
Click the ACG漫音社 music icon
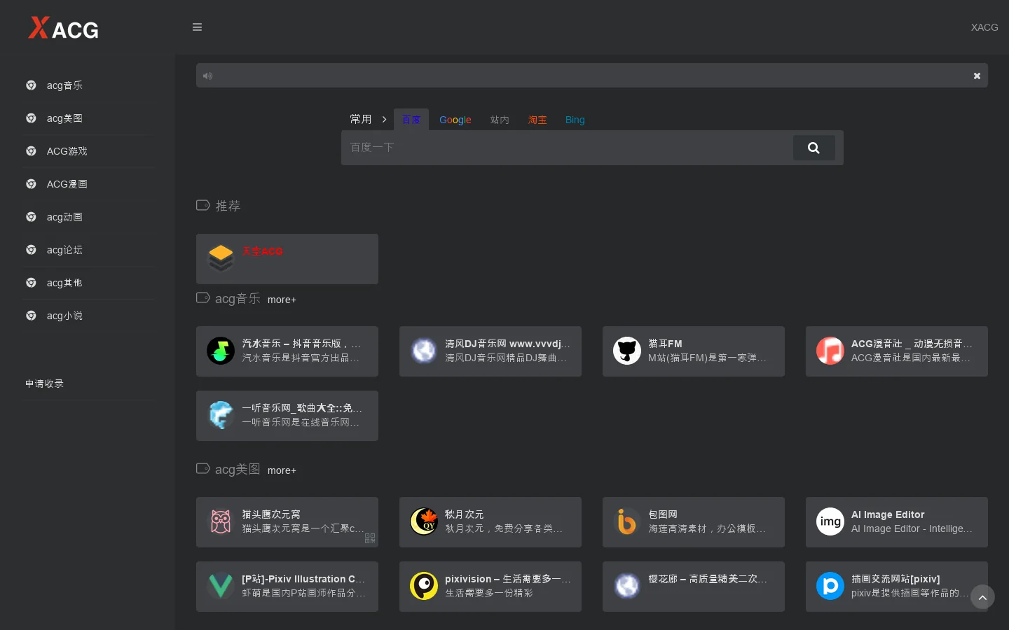(830, 351)
